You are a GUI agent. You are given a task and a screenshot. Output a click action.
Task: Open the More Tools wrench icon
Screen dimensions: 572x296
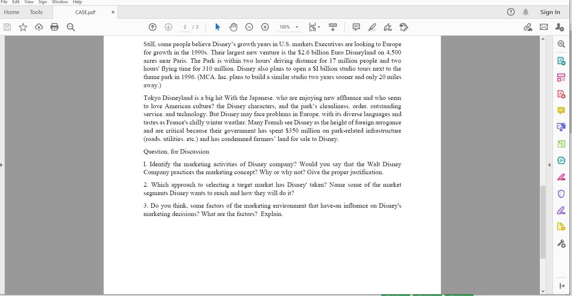(561, 244)
